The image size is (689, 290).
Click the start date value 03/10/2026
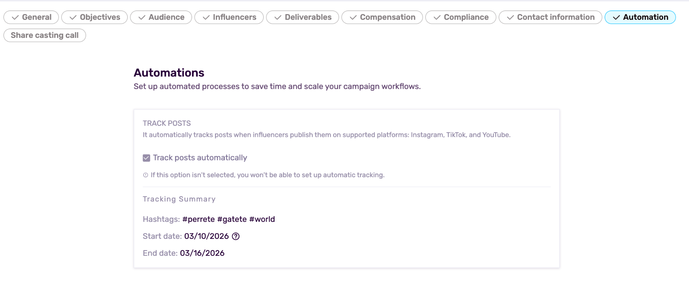tap(206, 236)
